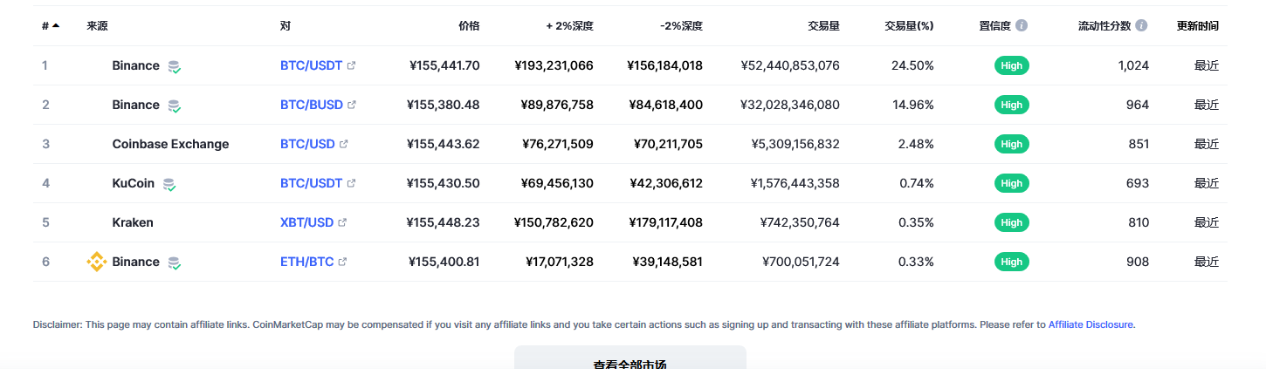Image resolution: width=1266 pixels, height=375 pixels.
Task: Click the info icon next to 流动性分数
Action: pyautogui.click(x=1141, y=26)
